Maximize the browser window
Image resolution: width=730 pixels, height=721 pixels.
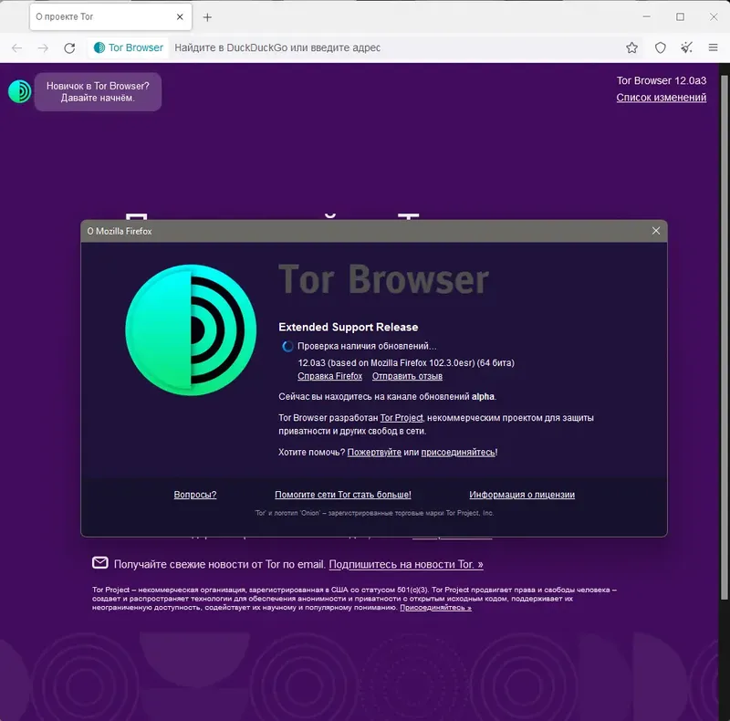pyautogui.click(x=680, y=16)
